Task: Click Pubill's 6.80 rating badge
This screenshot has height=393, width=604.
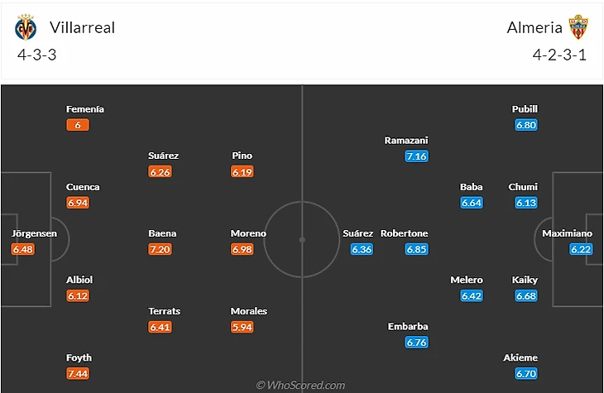Action: tap(525, 125)
